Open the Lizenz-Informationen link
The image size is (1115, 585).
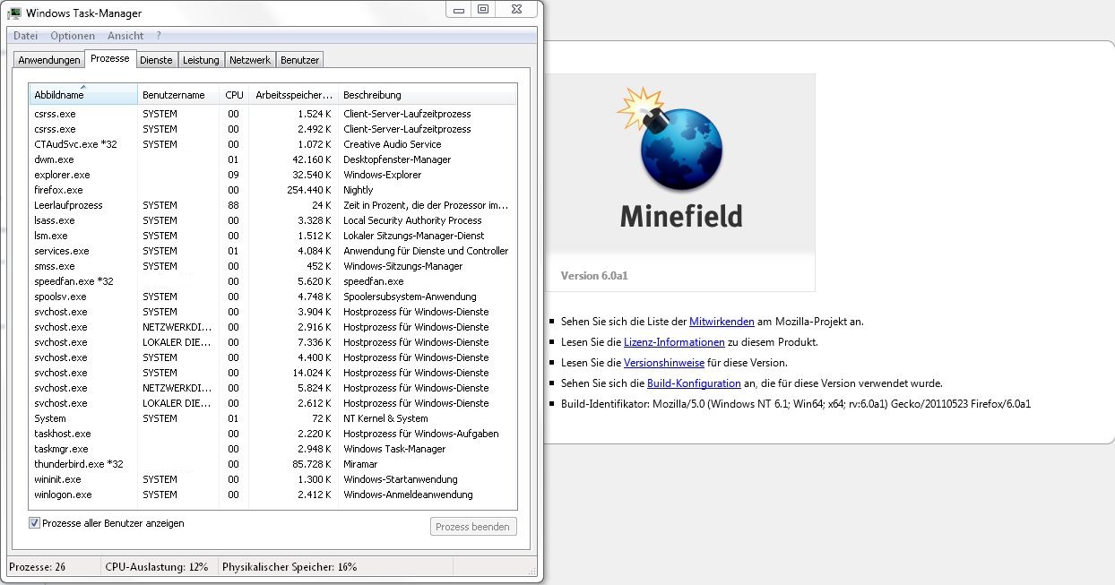coord(674,341)
